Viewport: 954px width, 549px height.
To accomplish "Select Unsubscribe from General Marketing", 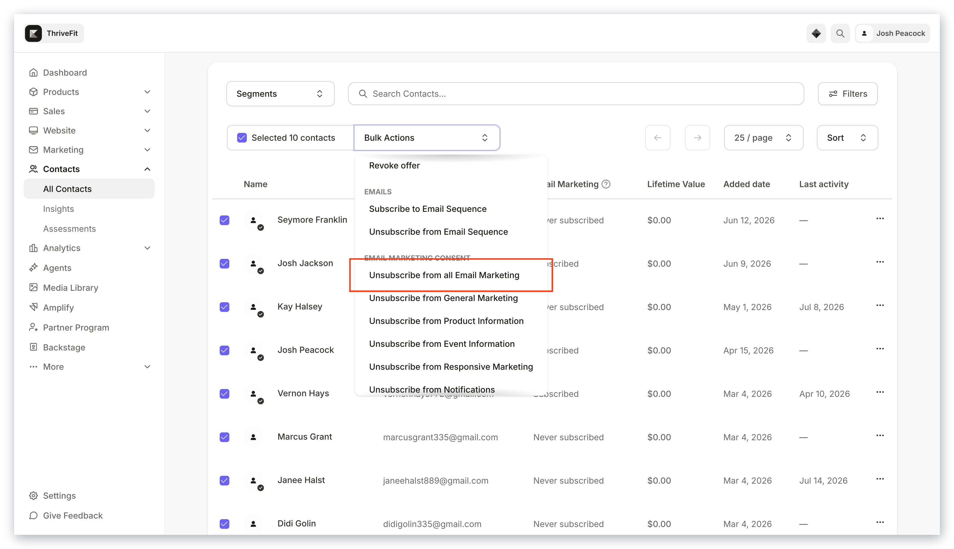I will [443, 298].
